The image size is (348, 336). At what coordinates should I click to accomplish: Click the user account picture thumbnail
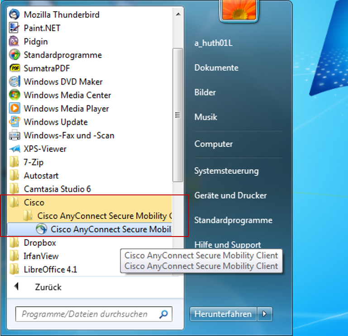click(239, 10)
